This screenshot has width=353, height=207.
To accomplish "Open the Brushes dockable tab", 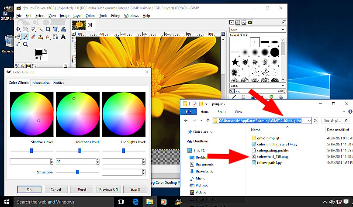I will pos(232,23).
